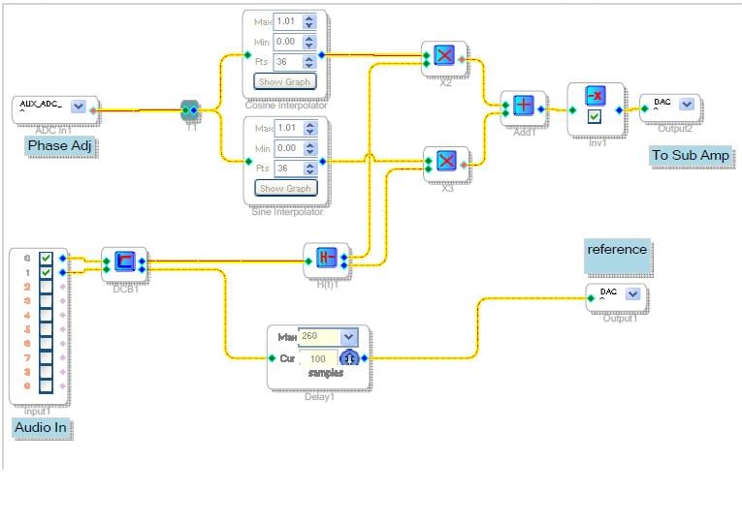742x522 pixels.
Task: Click Output1 DAC input pin
Action: coord(591,298)
